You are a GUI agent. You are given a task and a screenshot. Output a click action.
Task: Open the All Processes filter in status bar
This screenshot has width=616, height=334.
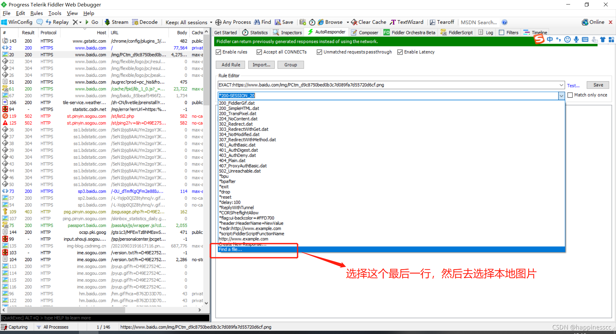pyautogui.click(x=53, y=327)
